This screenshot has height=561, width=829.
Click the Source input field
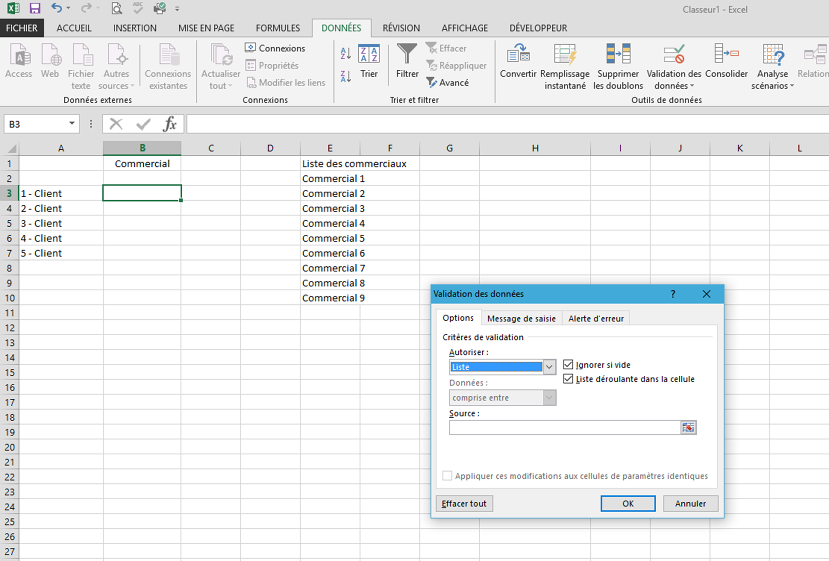(565, 428)
